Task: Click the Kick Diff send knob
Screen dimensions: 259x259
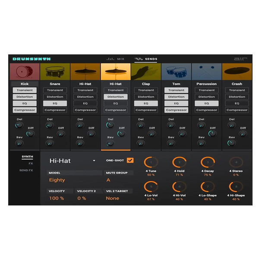Action: pyautogui.click(x=30, y=134)
